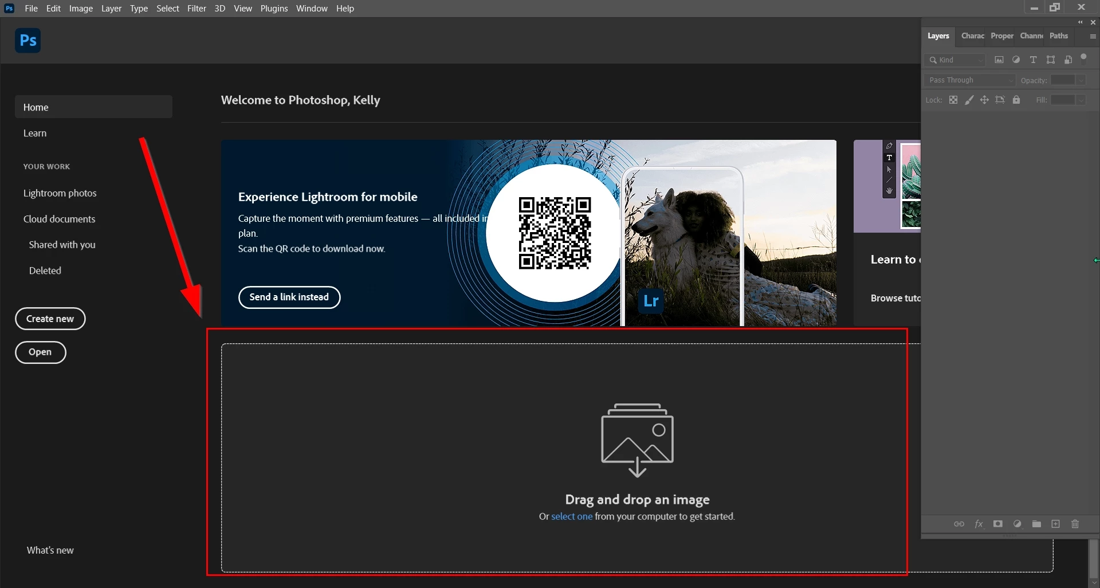Viewport: 1100px width, 588px height.
Task: Click the Photoshop Ps home logo
Action: point(27,41)
